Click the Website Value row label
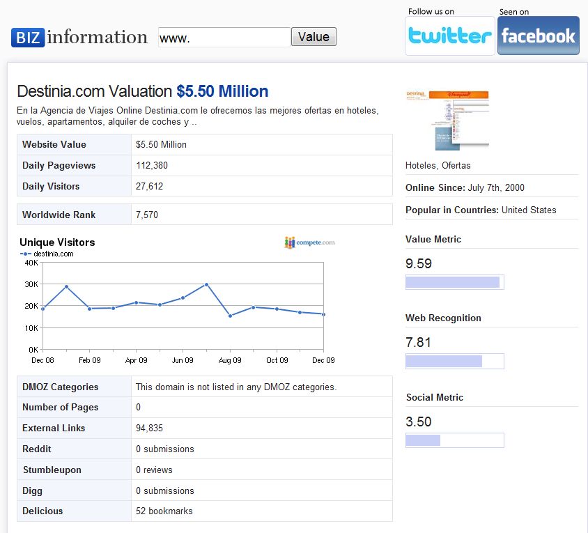The width and height of the screenshot is (588, 533). click(54, 144)
